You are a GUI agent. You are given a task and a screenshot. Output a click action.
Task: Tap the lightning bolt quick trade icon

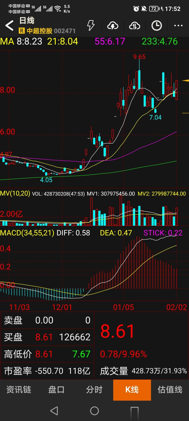pyautogui.click(x=91, y=26)
